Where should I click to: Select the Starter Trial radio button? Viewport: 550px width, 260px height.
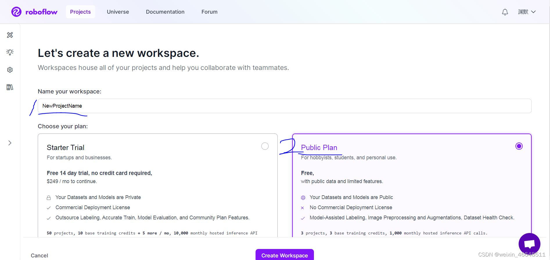[x=265, y=146]
